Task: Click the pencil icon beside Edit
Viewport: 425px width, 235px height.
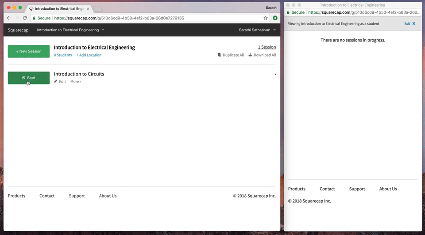Action: [x=56, y=81]
